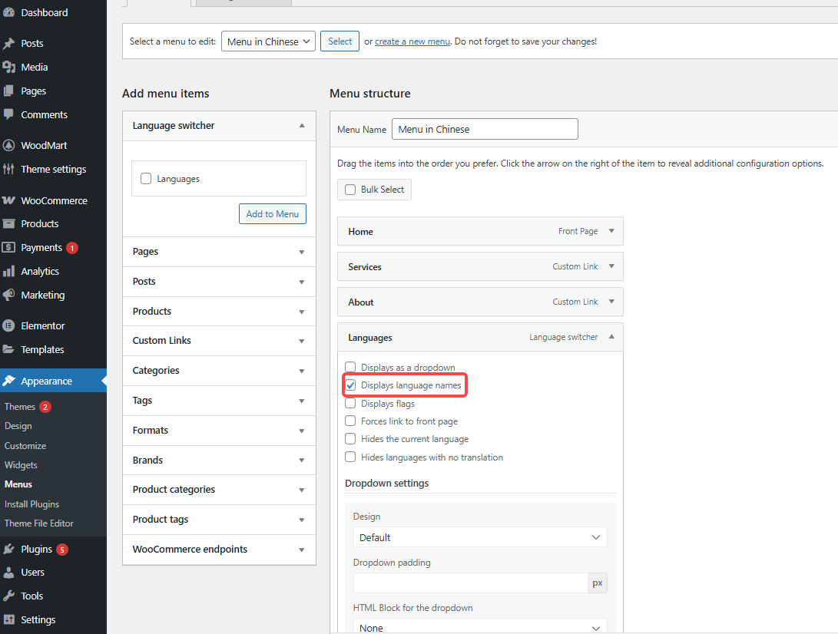Expand the Custom Links accordion section
Screen dimensions: 838x634
coord(219,341)
